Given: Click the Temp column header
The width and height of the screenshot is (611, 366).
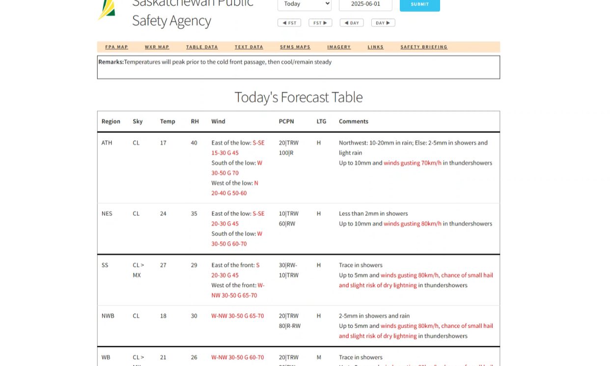Looking at the screenshot, I should 167,122.
